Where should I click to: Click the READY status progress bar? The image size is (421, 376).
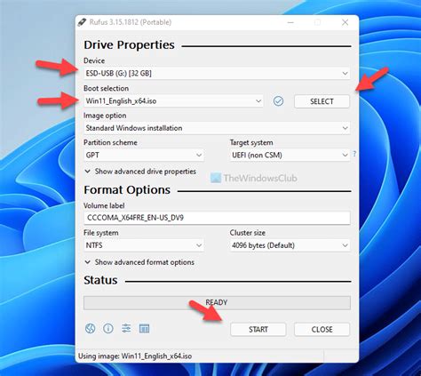click(x=217, y=302)
